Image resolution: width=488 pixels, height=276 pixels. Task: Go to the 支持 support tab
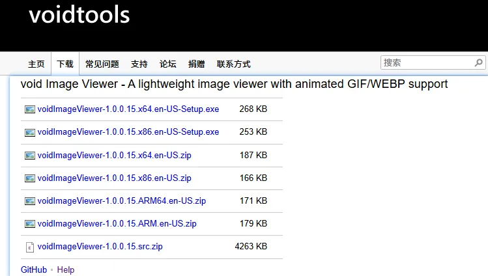pos(139,64)
